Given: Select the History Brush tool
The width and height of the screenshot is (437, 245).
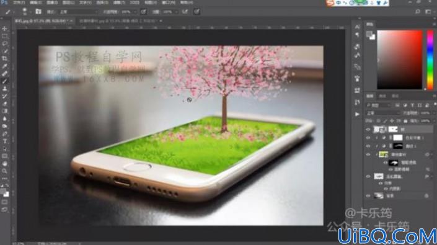Looking at the screenshot, I should (4, 96).
